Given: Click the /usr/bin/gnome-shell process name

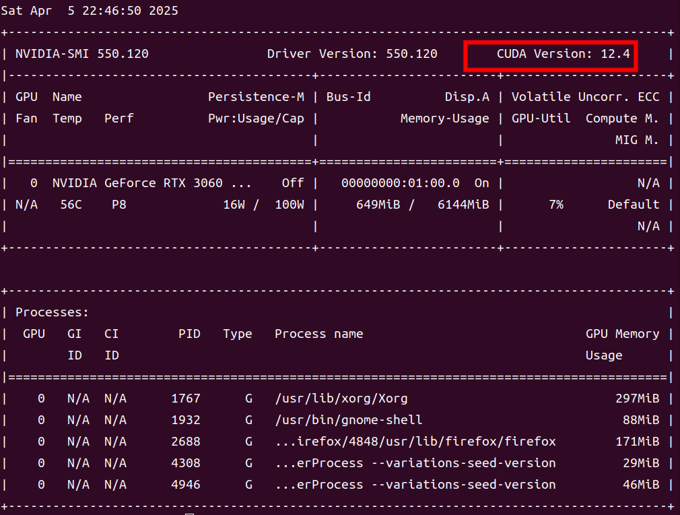Looking at the screenshot, I should pos(349,420).
